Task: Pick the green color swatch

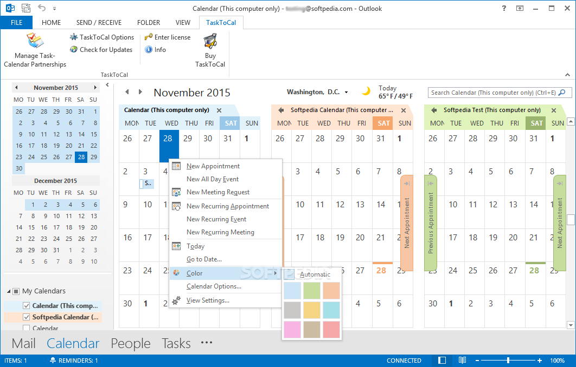Action: [312, 290]
